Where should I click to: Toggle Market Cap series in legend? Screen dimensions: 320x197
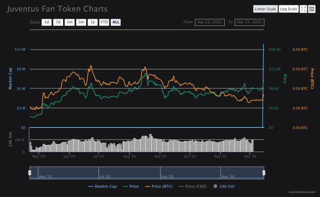click(103, 187)
